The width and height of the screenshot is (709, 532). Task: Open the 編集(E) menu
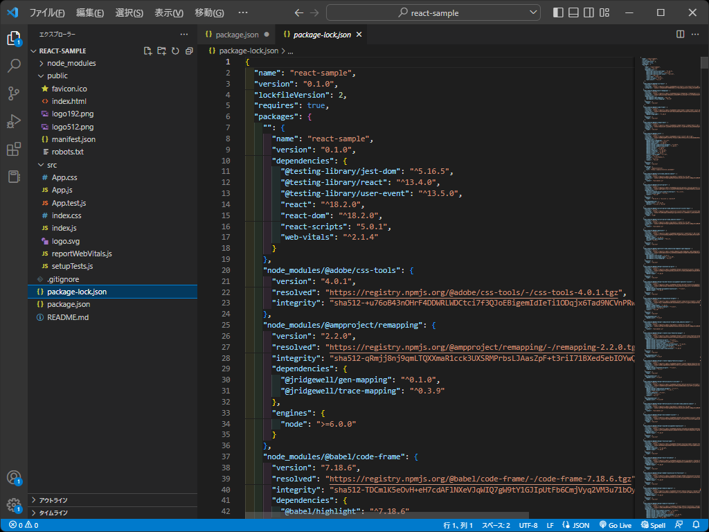point(89,12)
